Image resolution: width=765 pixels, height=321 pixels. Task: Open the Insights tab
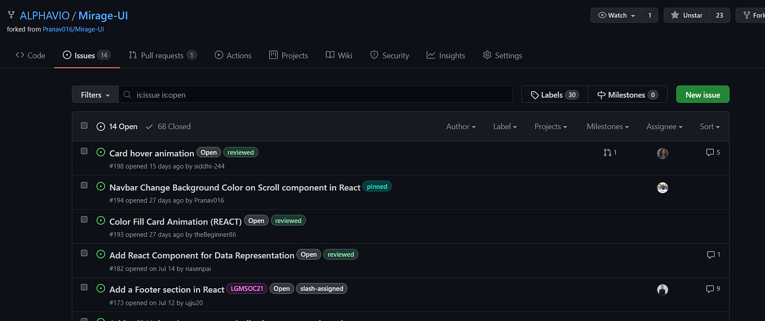tap(446, 55)
